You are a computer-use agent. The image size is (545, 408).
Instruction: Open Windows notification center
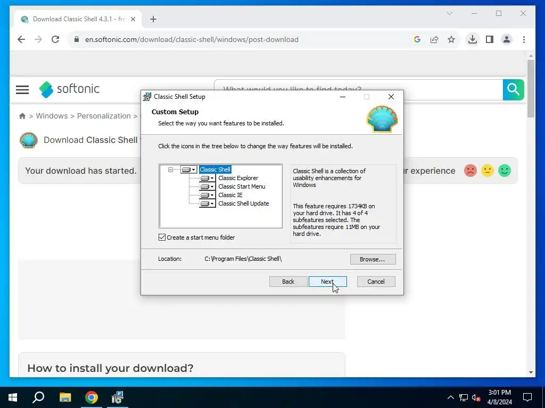(x=527, y=397)
